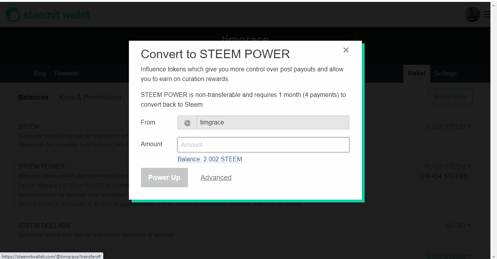Click the @ prefix in From field
This screenshot has height=259, width=497.
coord(187,123)
